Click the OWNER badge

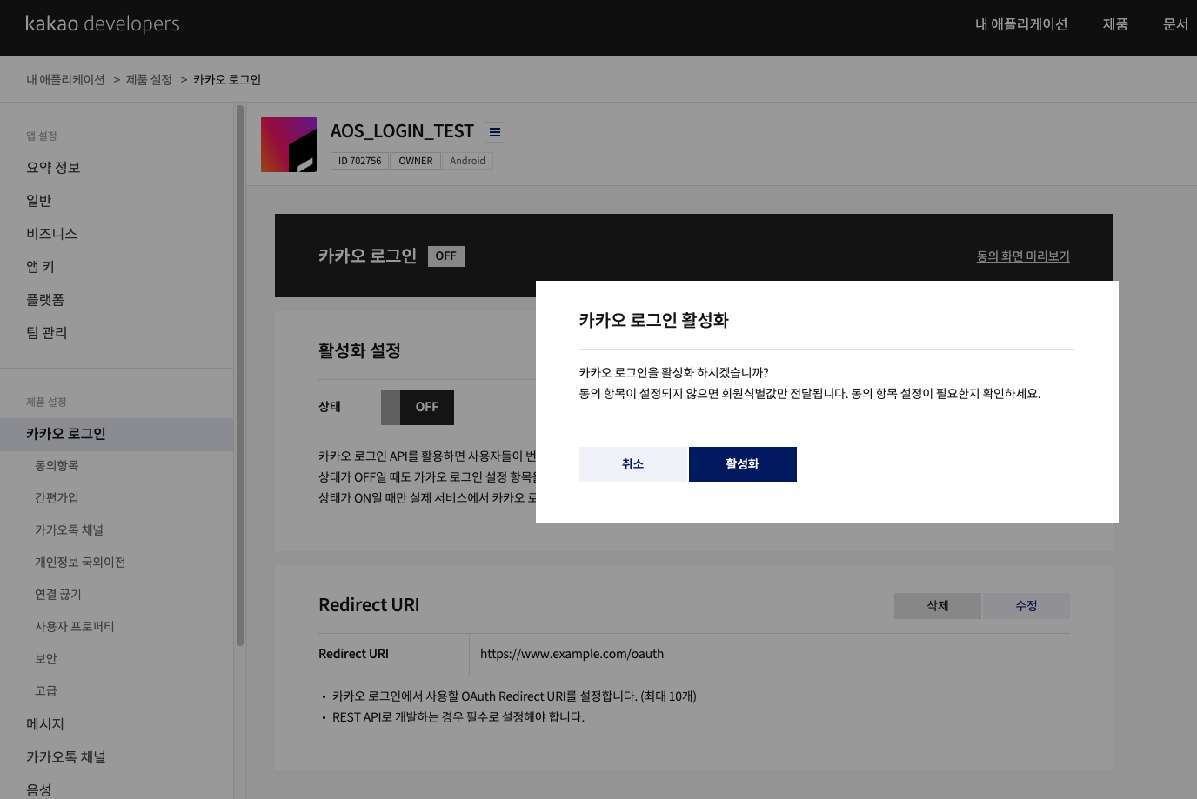click(x=416, y=161)
